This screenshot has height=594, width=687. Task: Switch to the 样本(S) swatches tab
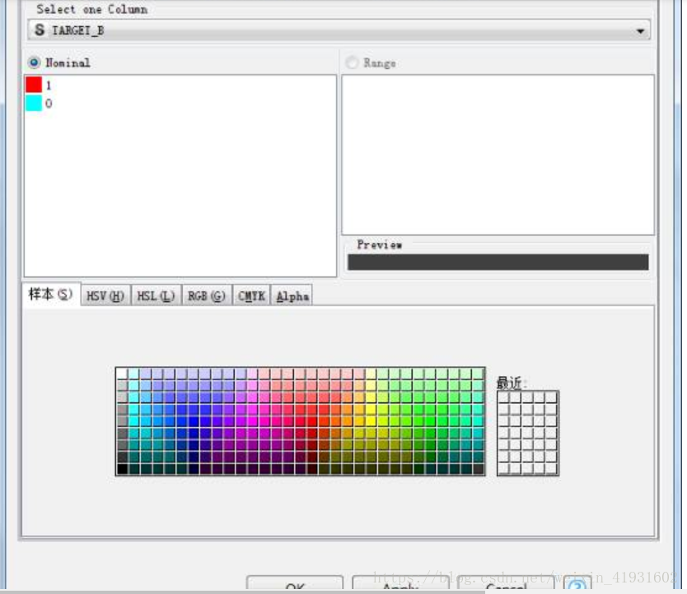click(x=51, y=295)
